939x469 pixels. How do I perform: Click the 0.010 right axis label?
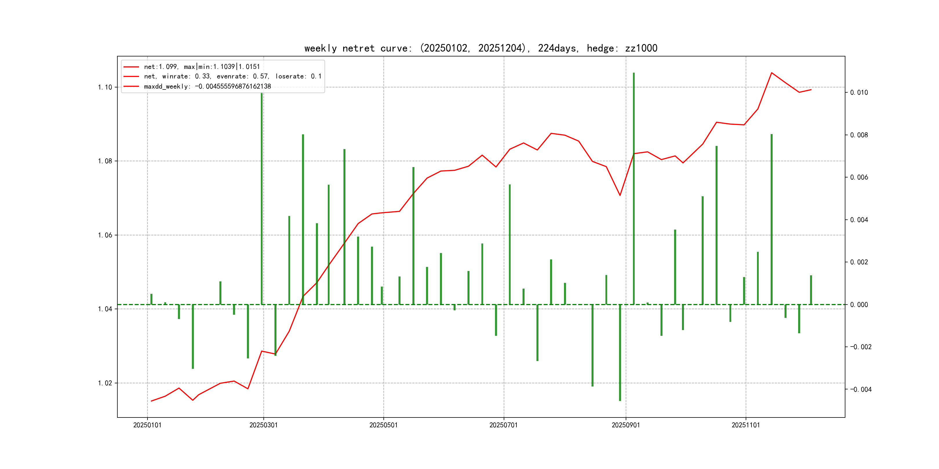859,92
